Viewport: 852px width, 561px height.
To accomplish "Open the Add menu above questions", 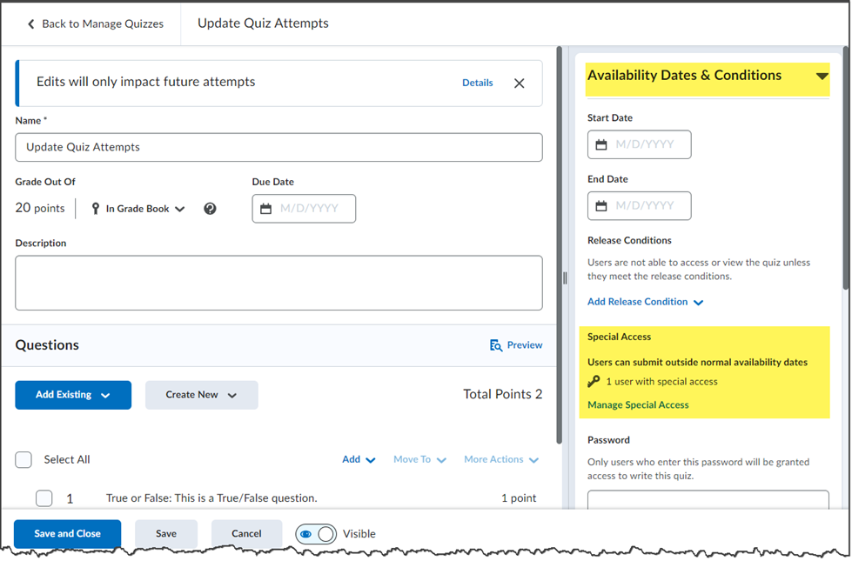I will 359,460.
